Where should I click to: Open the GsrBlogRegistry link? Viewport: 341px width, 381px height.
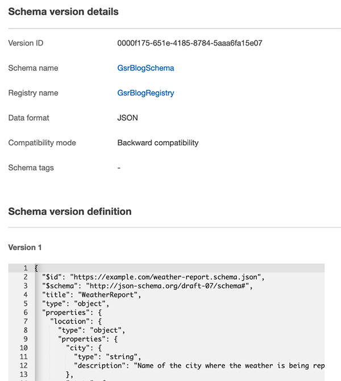tap(145, 93)
